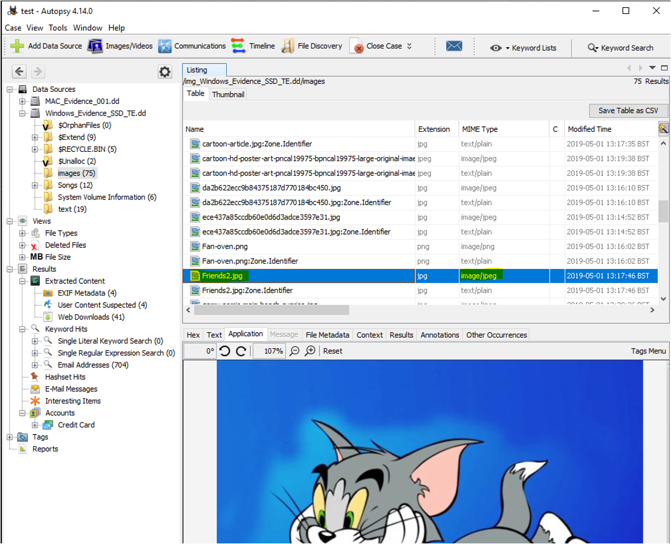Screen dimensions: 671x544
Task: Rotate image clockwise
Action: click(241, 351)
